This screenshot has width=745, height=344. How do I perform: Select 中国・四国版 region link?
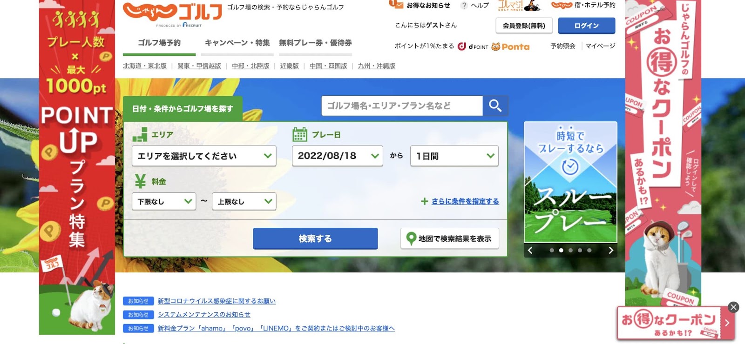coord(328,66)
